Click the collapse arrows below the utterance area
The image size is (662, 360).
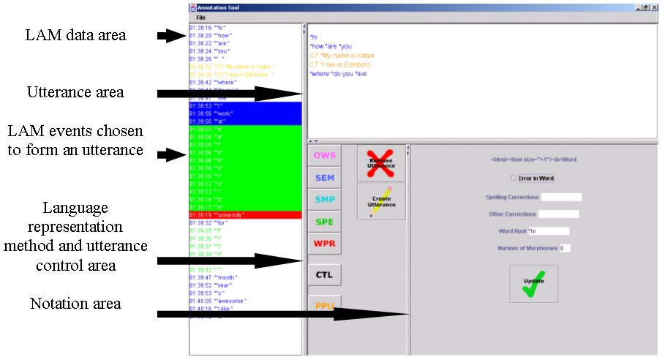pos(314,141)
